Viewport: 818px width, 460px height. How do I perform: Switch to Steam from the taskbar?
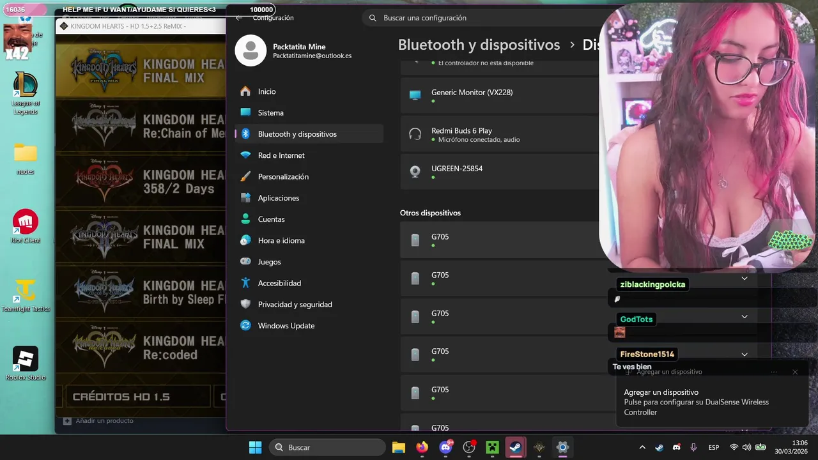click(516, 447)
